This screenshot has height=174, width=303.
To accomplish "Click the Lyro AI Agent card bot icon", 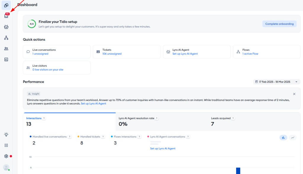I will click(x=168, y=52).
